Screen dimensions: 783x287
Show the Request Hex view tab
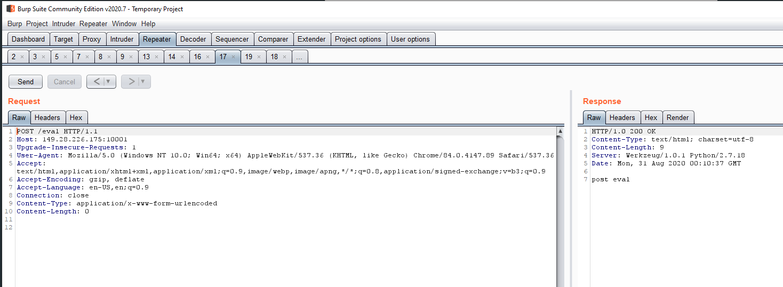pyautogui.click(x=76, y=117)
